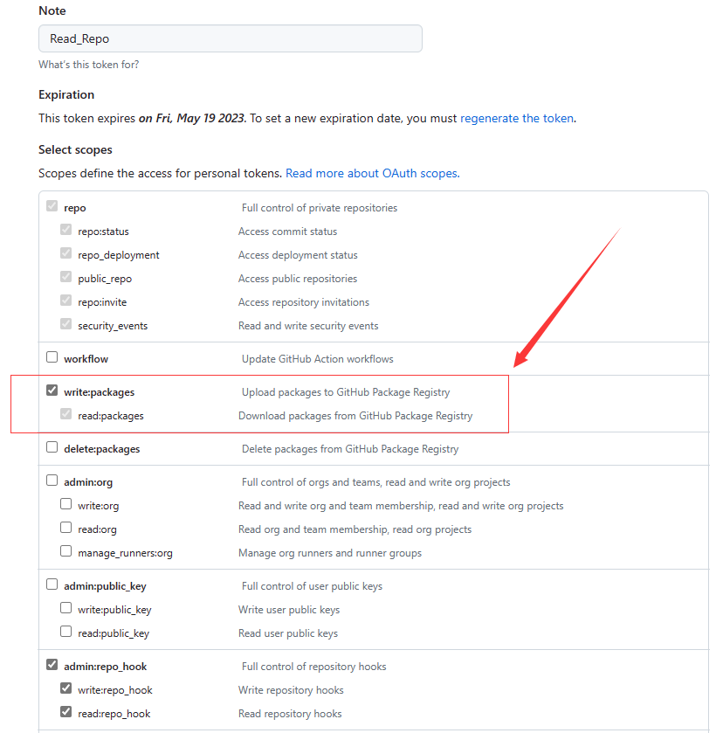716x733 pixels.
Task: Tick the admin:org scope checkbox
Action: coord(52,481)
